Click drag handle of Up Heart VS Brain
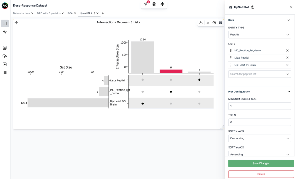The height and width of the screenshot is (179, 295). click(x=231, y=65)
